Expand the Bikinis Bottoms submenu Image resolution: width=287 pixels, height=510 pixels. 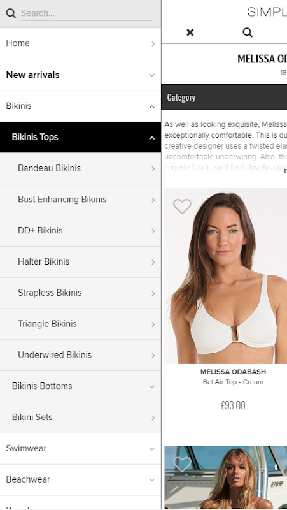pos(151,387)
